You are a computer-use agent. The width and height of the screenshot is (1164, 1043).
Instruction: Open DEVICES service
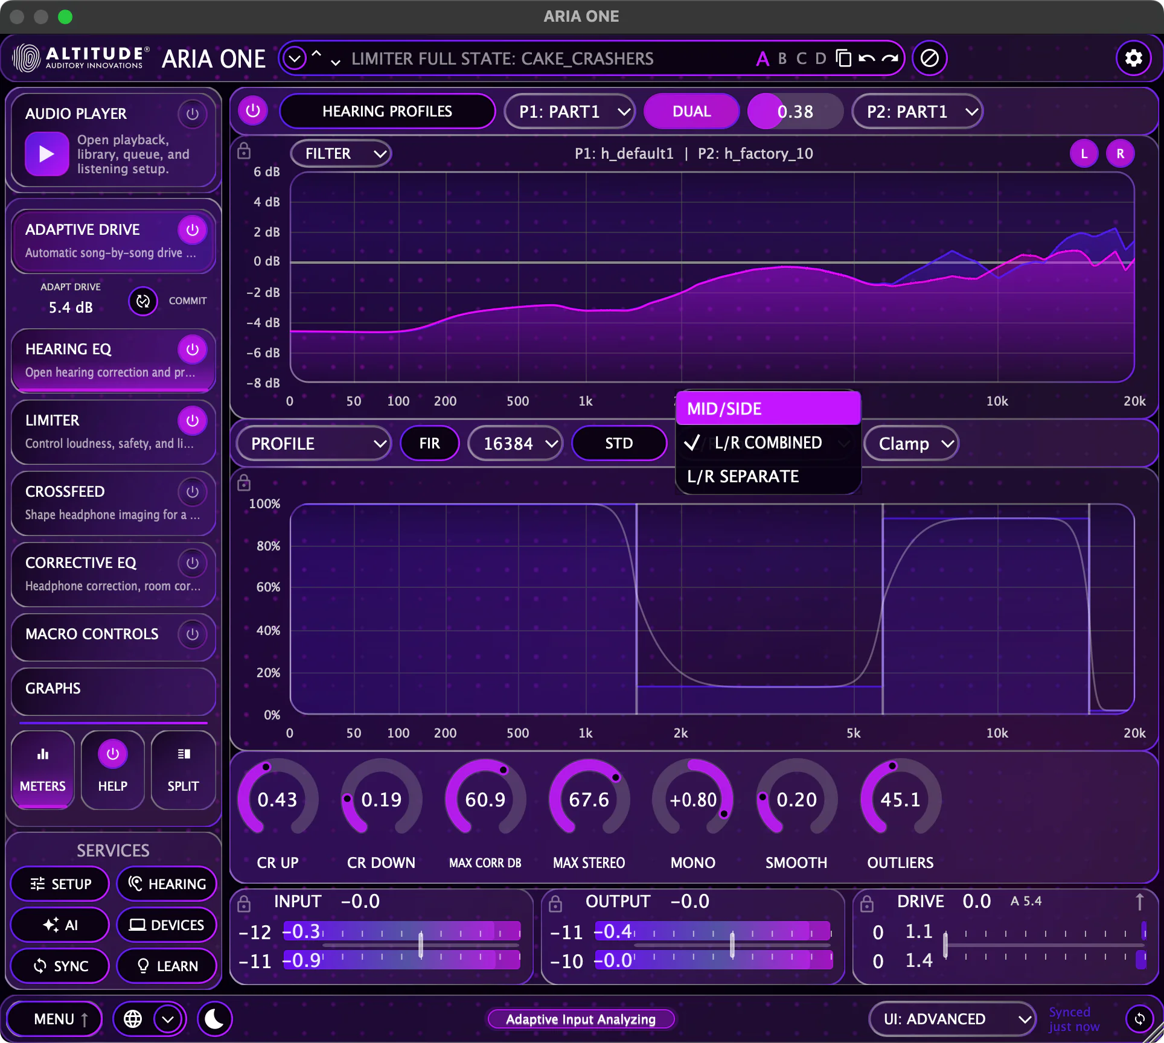(167, 925)
